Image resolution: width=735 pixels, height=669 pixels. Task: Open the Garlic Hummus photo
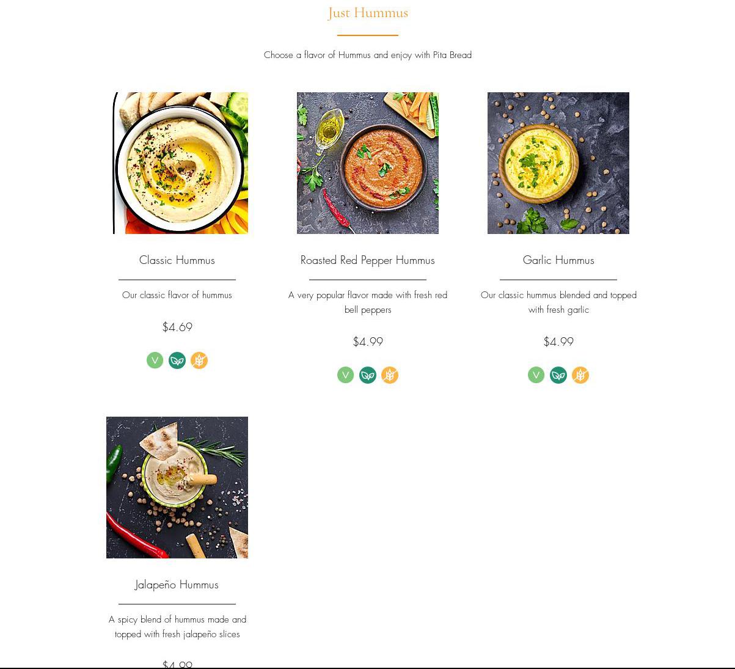[558, 163]
